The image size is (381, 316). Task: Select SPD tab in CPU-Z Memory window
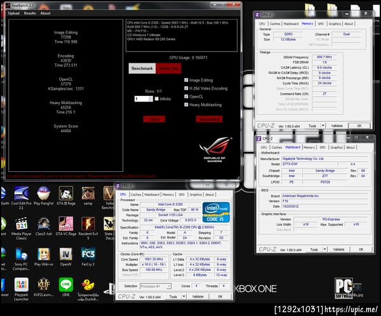coord(321,24)
